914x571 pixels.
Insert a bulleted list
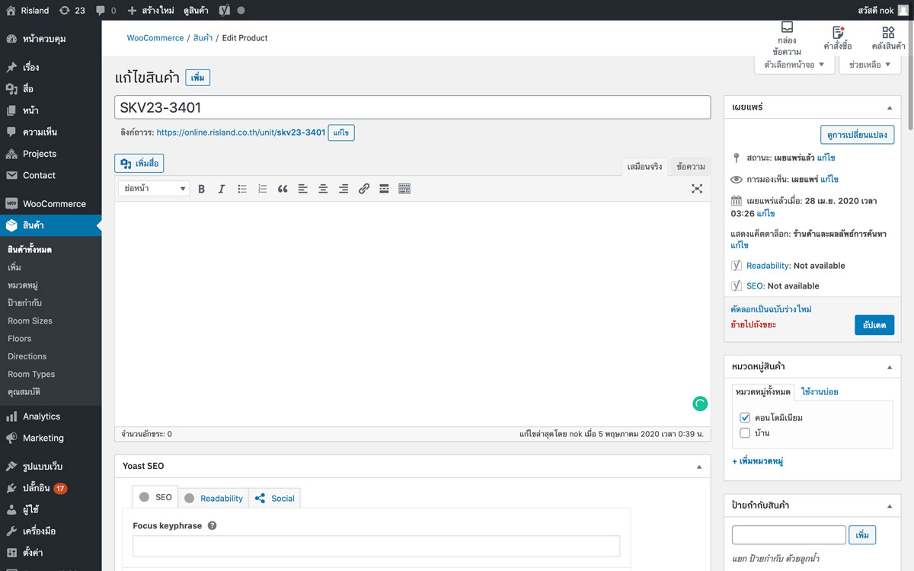click(242, 189)
